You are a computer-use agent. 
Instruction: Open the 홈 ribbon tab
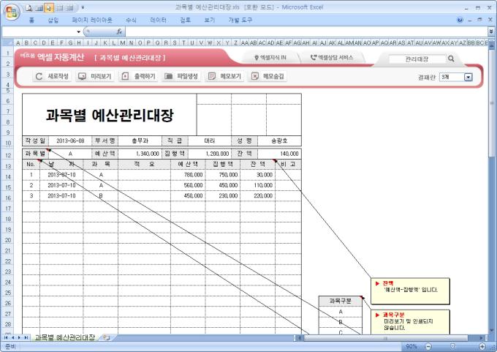click(x=31, y=20)
